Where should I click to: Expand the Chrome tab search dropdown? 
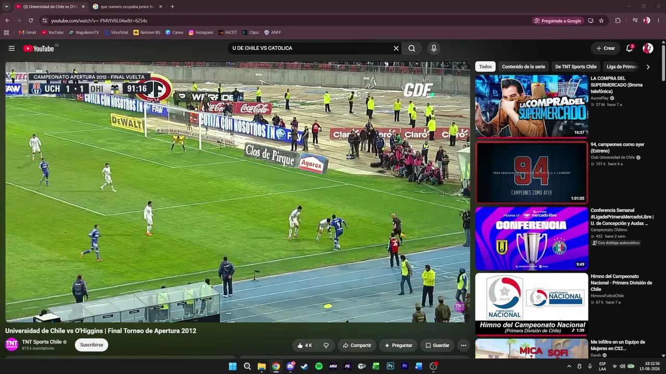(x=6, y=7)
